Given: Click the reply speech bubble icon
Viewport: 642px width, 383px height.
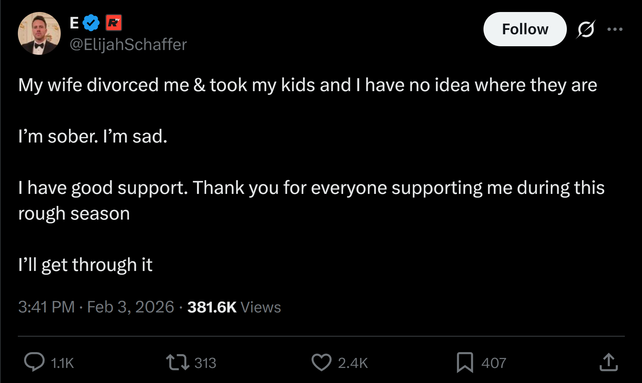Looking at the screenshot, I should point(34,362).
